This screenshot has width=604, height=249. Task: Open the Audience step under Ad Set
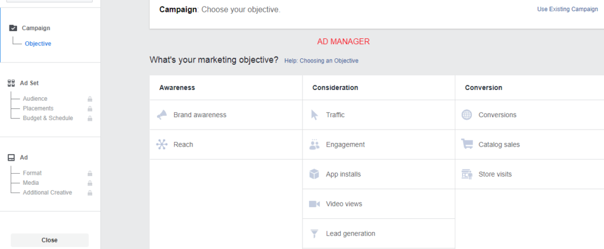(x=35, y=99)
